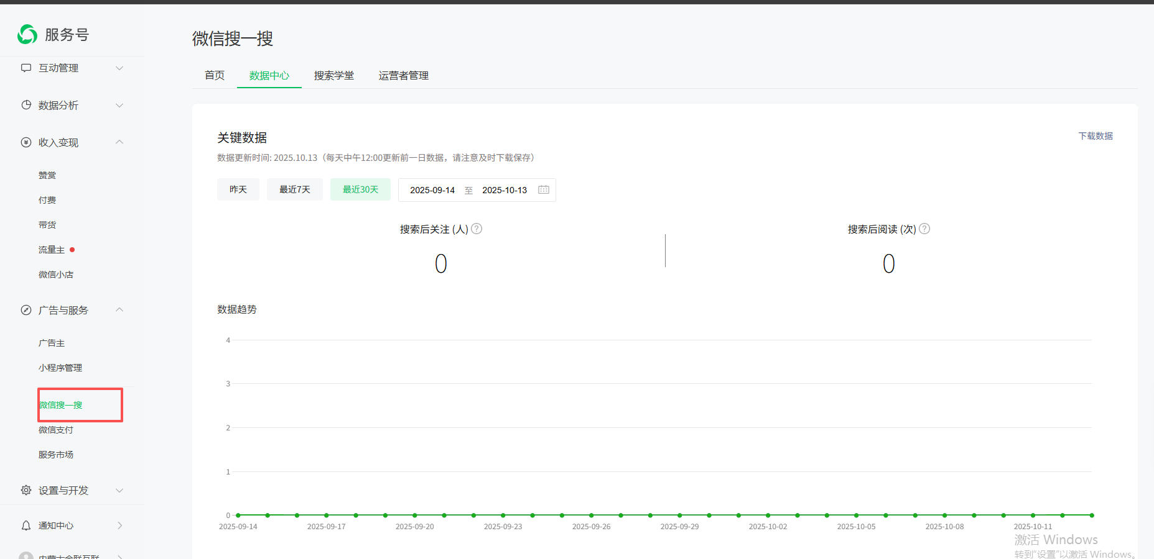Screen dimensions: 1154x559
Task: Open 小程序管理 in the sidebar
Action: (x=60, y=368)
